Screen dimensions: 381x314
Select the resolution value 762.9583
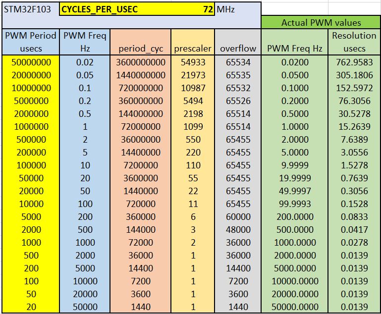click(x=354, y=62)
